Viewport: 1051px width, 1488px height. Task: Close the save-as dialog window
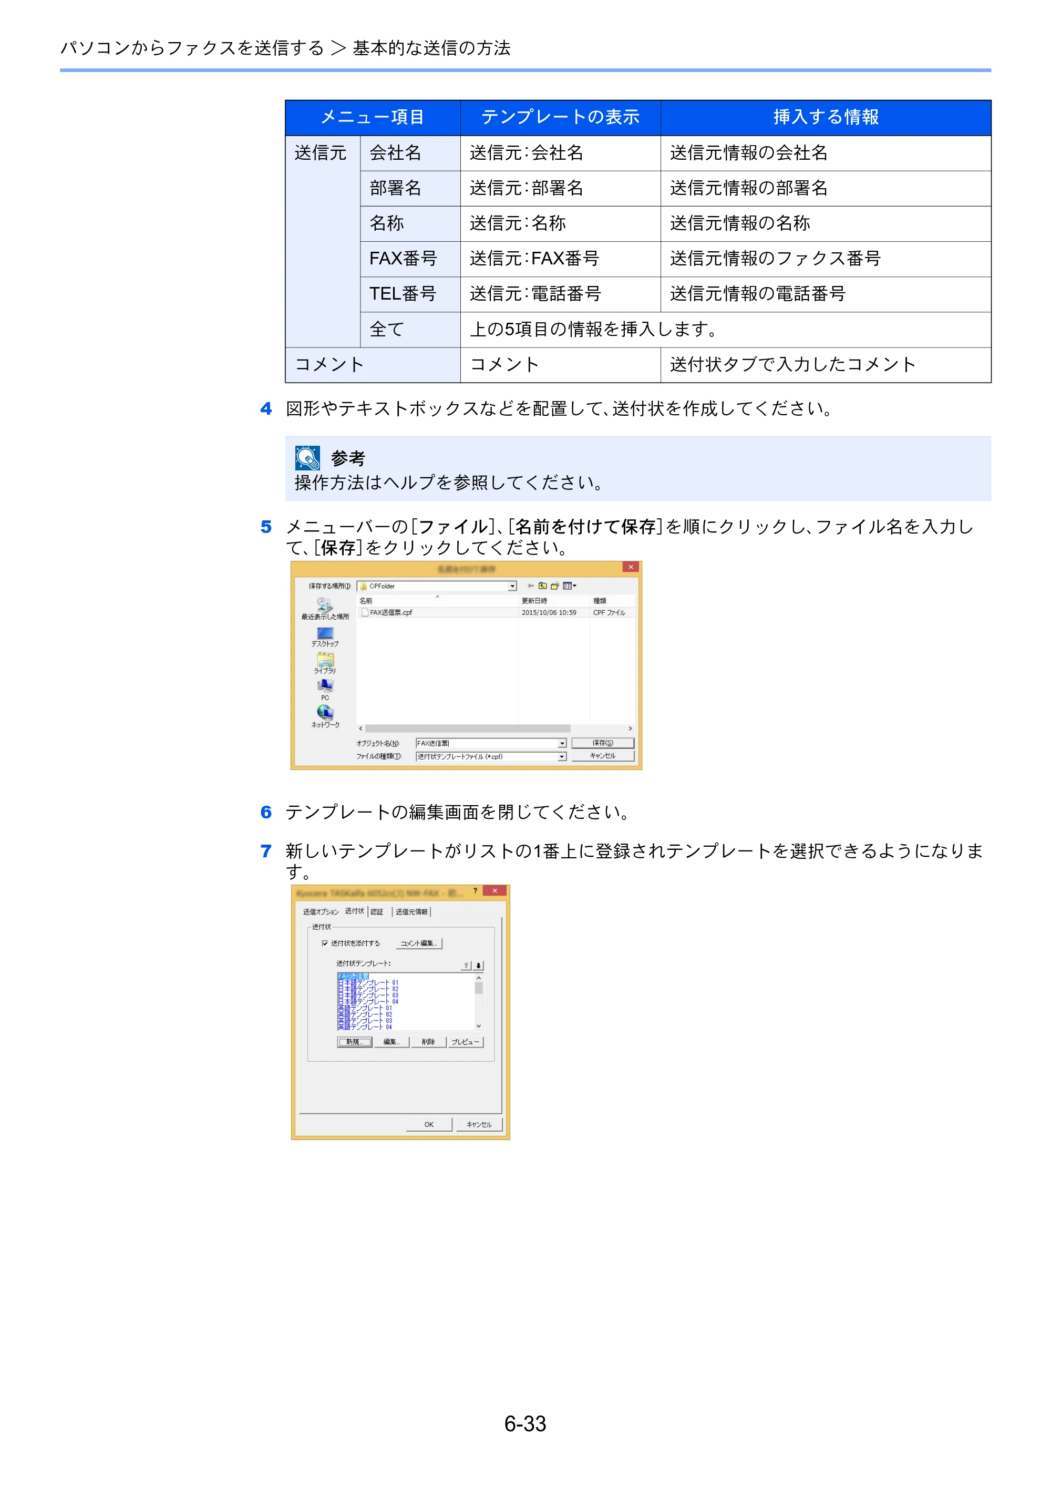point(631,567)
